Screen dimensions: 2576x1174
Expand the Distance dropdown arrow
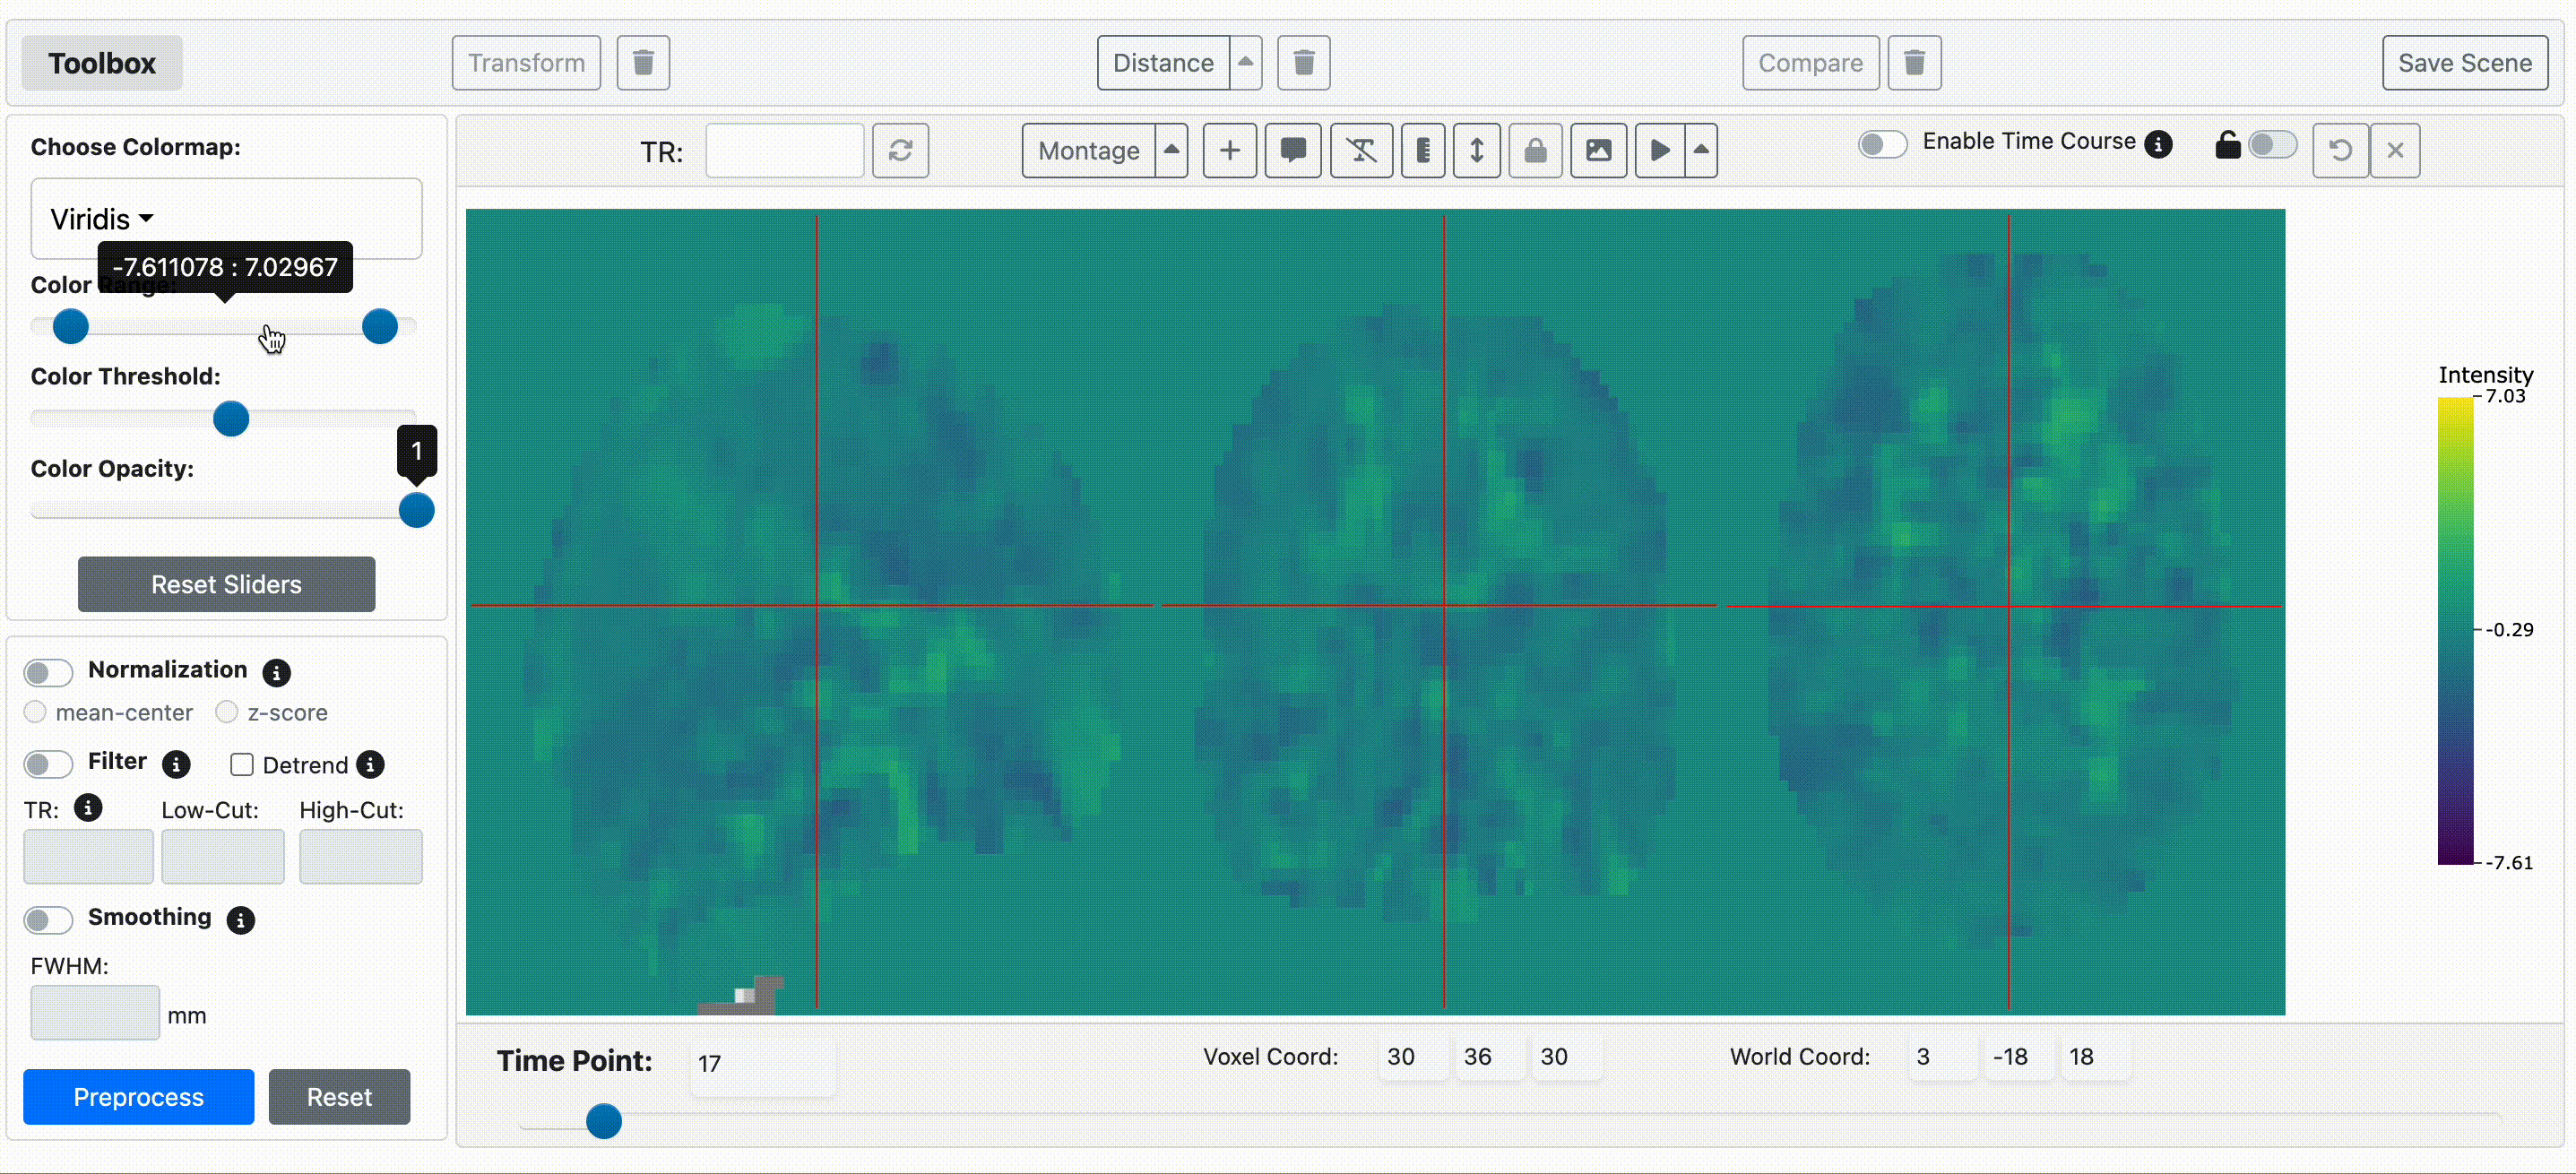click(x=1245, y=62)
